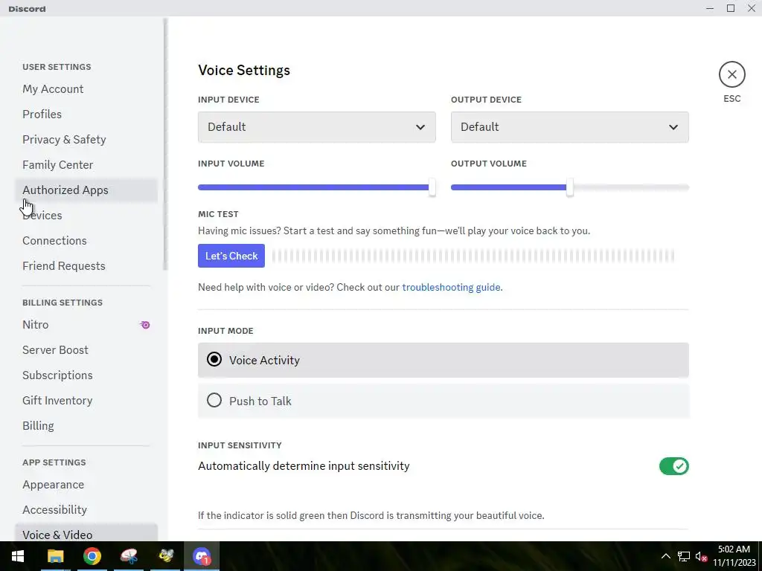Image resolution: width=762 pixels, height=571 pixels.
Task: Open the Output Device dropdown
Action: point(570,127)
